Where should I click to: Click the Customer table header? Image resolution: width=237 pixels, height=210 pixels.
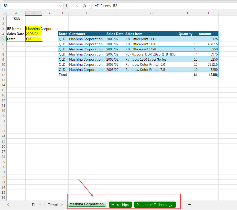(x=87, y=34)
